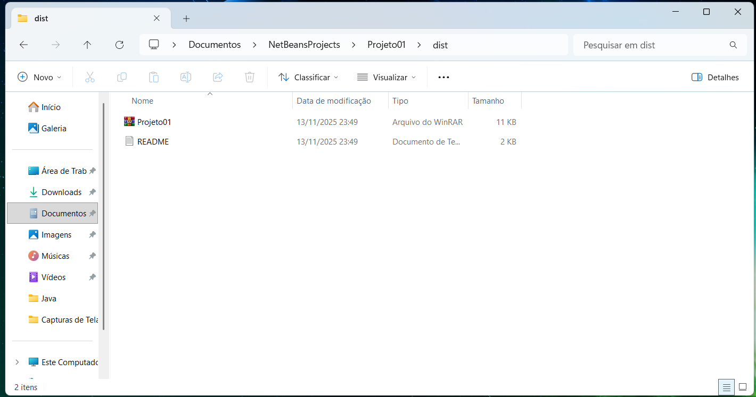Click the forward navigation arrow
756x397 pixels.
point(55,45)
